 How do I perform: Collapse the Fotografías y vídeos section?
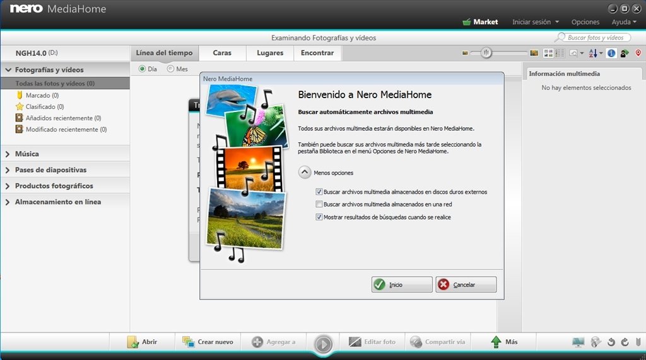tap(8, 70)
